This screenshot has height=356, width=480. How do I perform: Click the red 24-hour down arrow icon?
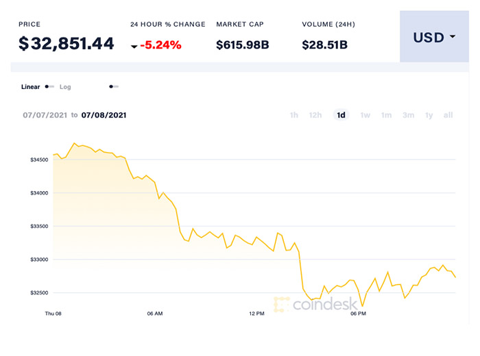tap(134, 47)
